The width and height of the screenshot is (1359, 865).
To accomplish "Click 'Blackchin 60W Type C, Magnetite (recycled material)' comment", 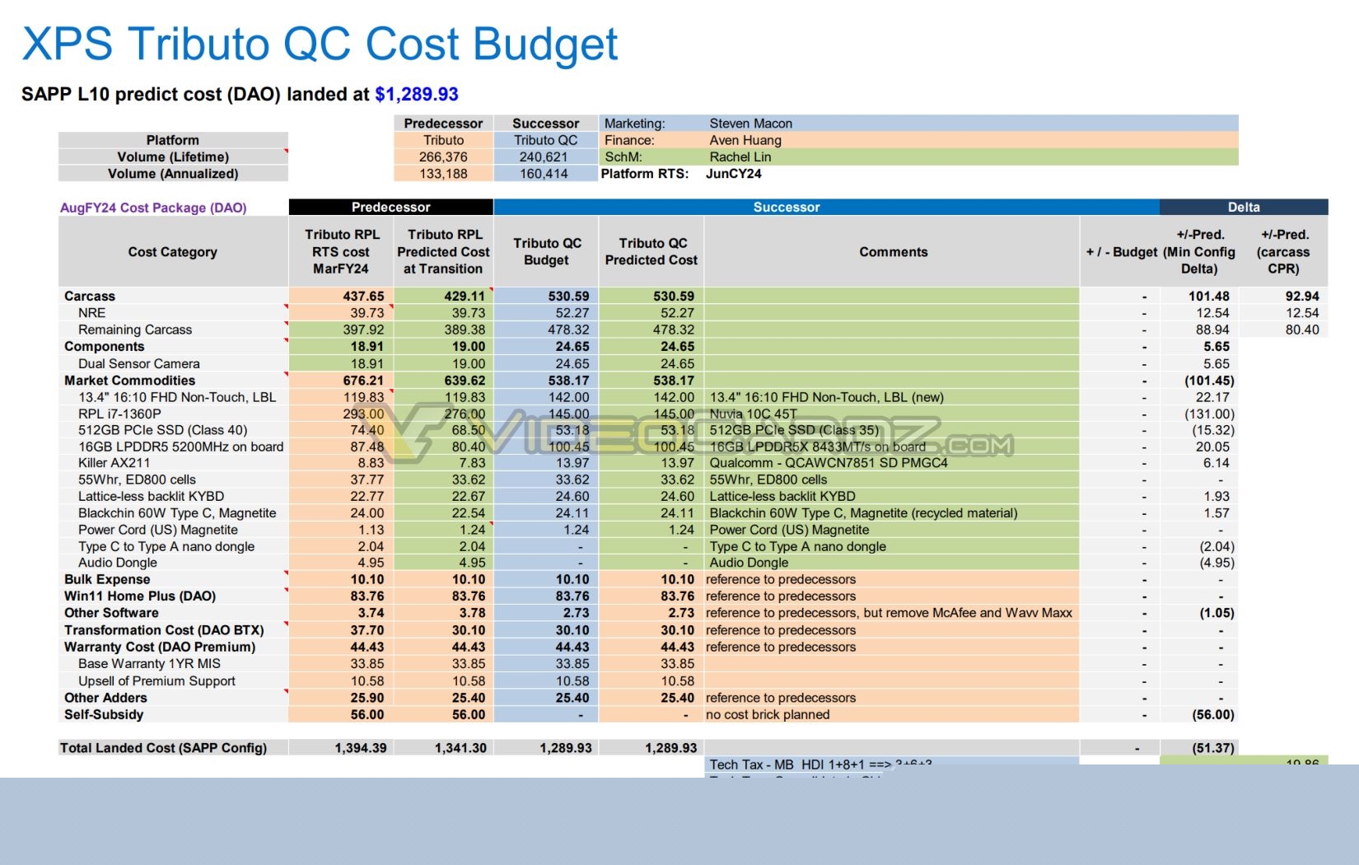I will pos(863,512).
